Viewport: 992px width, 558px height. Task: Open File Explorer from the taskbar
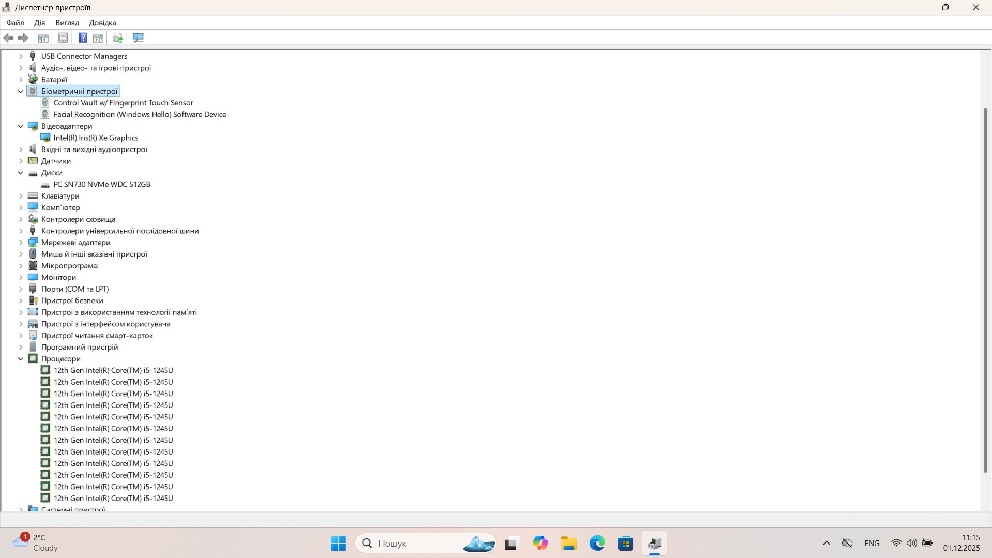click(569, 544)
